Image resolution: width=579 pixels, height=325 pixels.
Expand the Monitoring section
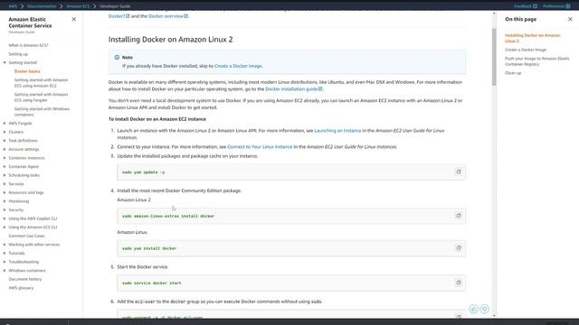[x=5, y=201]
